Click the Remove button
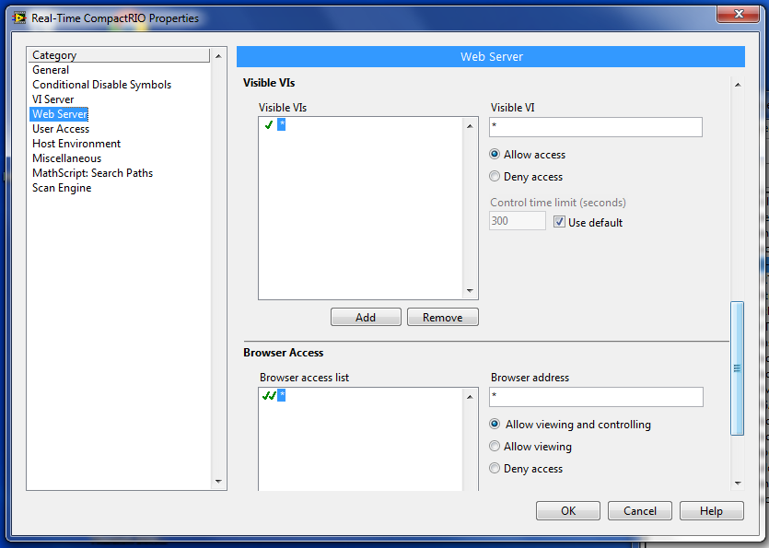The image size is (769, 548). (442, 317)
